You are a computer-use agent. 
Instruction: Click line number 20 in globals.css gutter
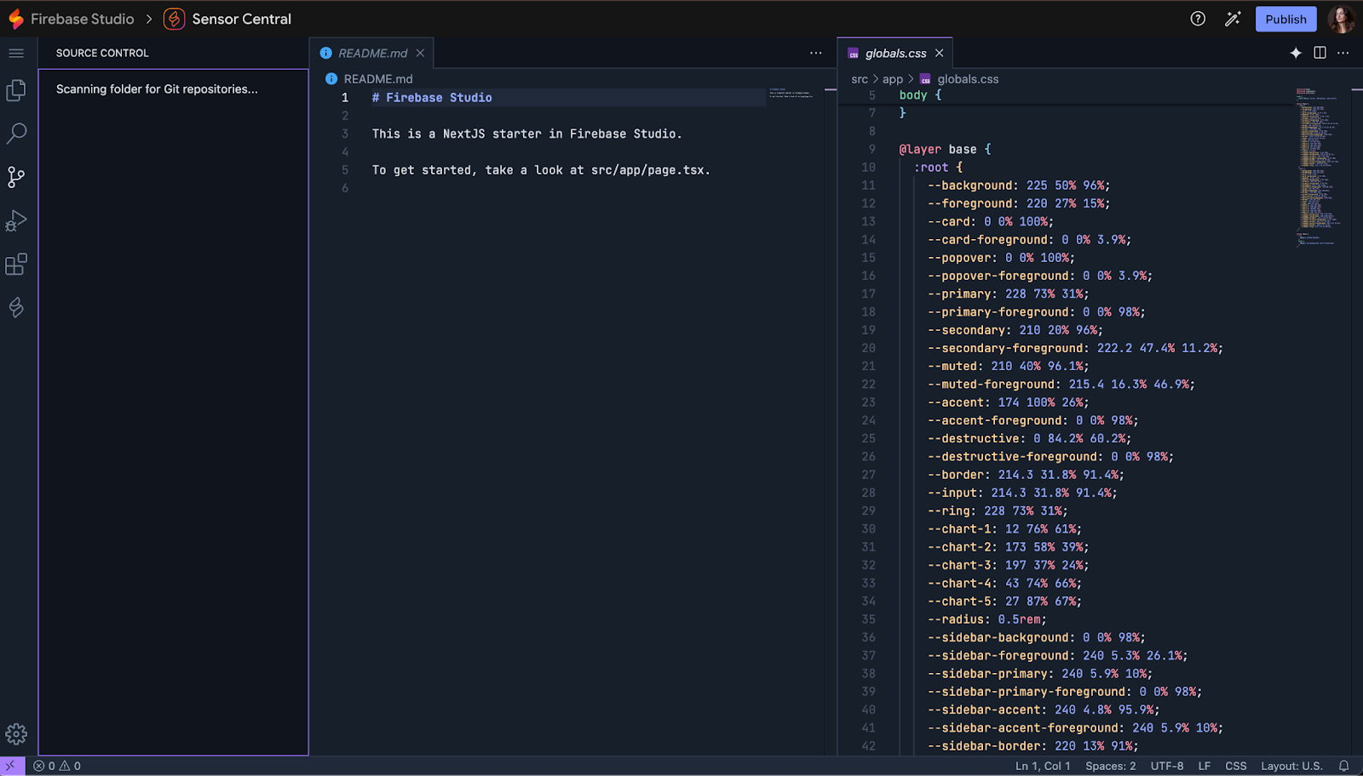pyautogui.click(x=868, y=348)
